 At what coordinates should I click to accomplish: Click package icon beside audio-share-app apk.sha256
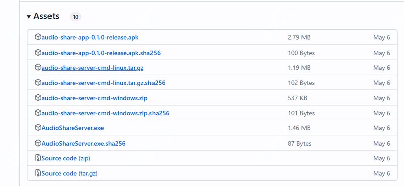[x=38, y=53]
